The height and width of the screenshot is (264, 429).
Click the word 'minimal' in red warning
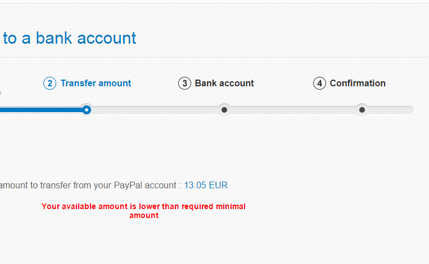(231, 206)
